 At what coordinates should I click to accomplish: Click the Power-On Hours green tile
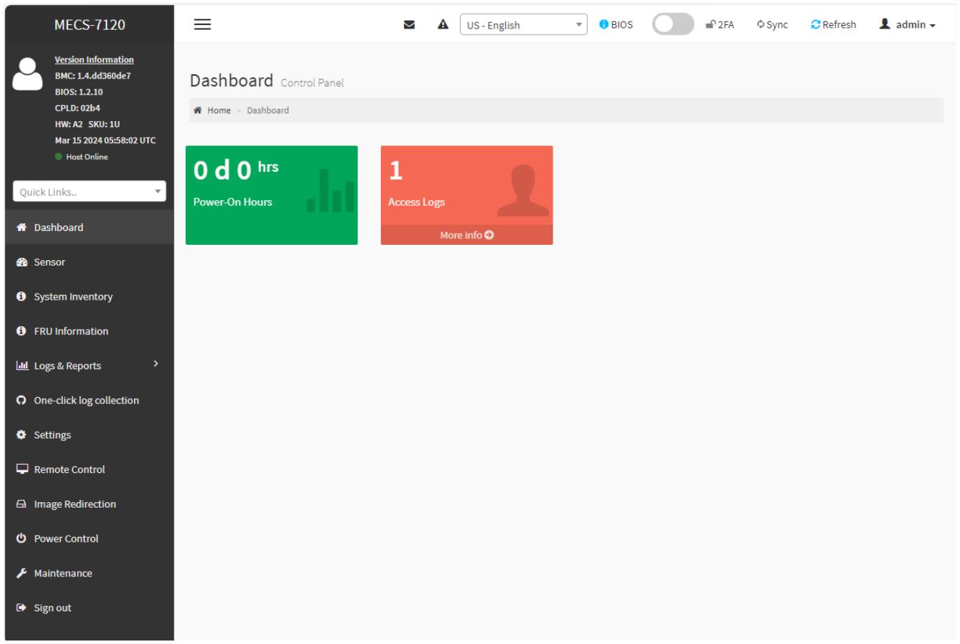click(272, 195)
